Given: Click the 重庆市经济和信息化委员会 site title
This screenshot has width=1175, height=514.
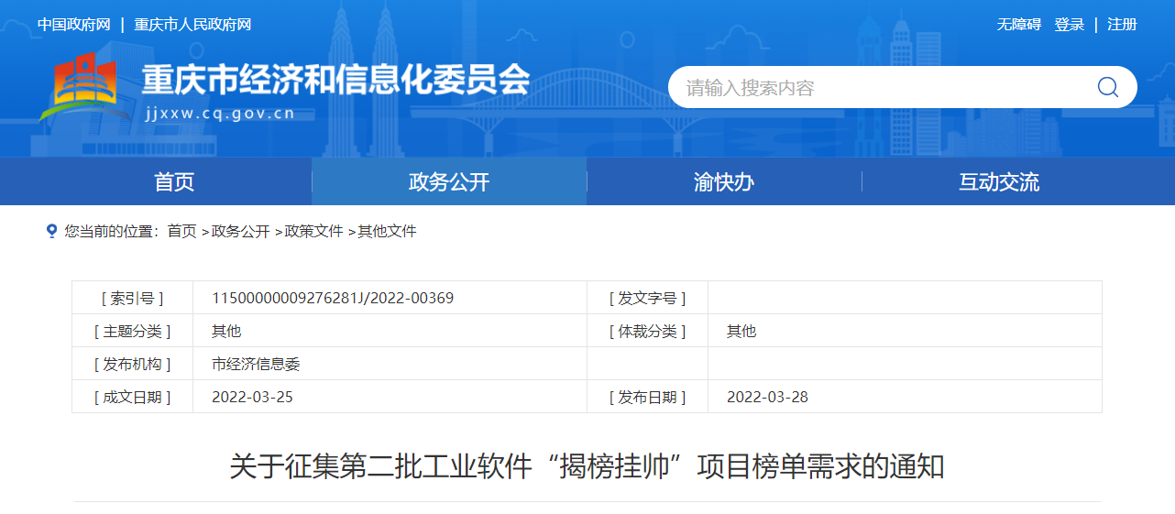Looking at the screenshot, I should pyautogui.click(x=335, y=81).
